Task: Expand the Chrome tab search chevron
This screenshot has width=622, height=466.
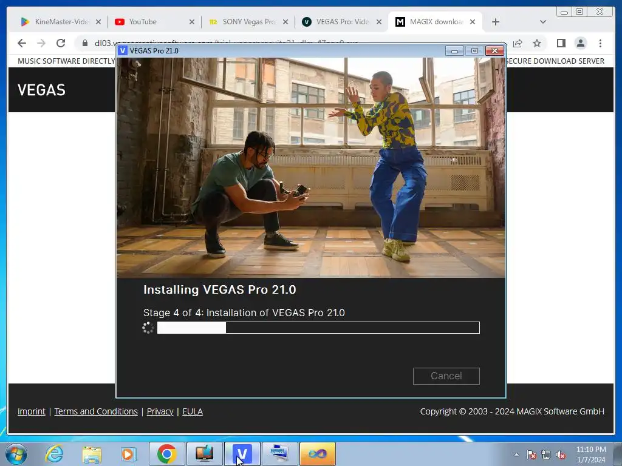Action: pos(543,22)
